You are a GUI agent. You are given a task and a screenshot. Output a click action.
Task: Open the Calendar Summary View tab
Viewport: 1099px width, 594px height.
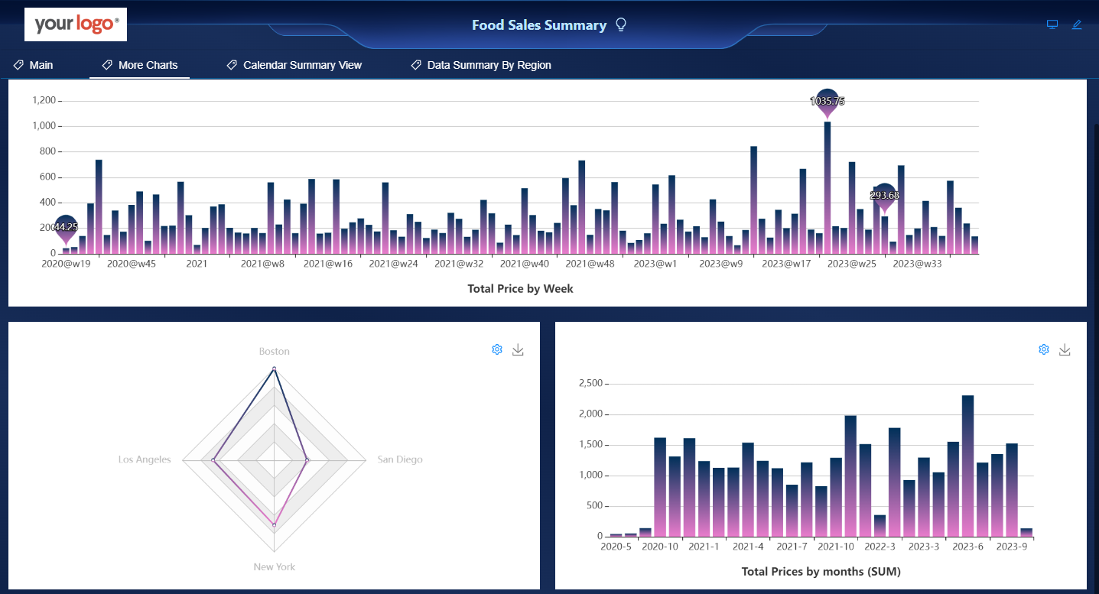coord(294,65)
